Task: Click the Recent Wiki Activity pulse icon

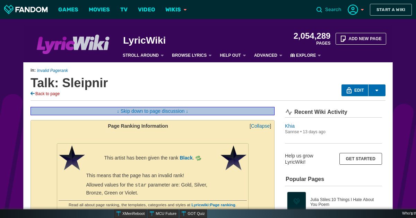Action: tap(289, 112)
